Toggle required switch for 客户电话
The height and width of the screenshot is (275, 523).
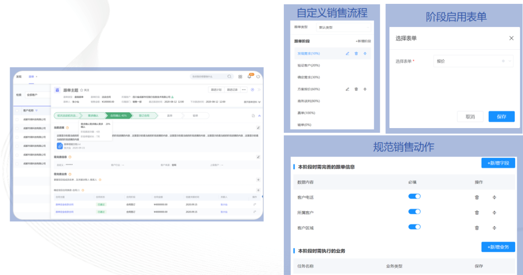(415, 197)
